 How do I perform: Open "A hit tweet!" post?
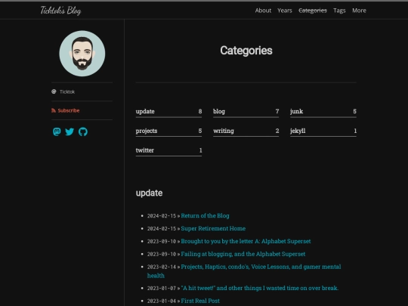259,288
